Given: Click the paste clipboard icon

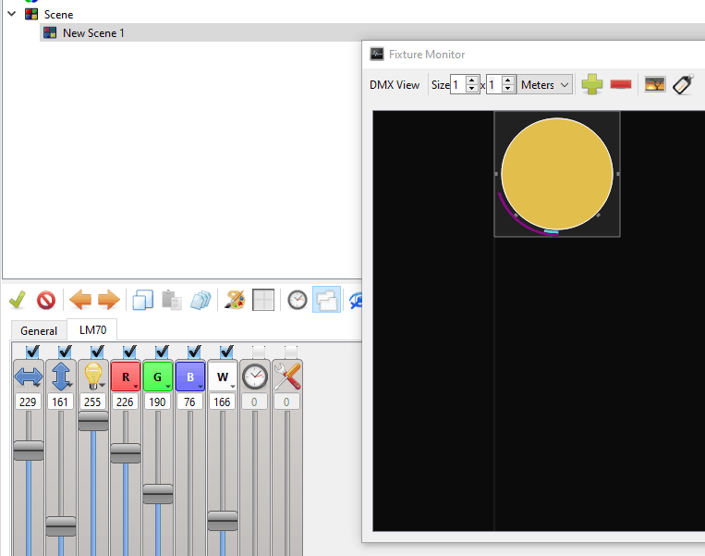Looking at the screenshot, I should [171, 300].
